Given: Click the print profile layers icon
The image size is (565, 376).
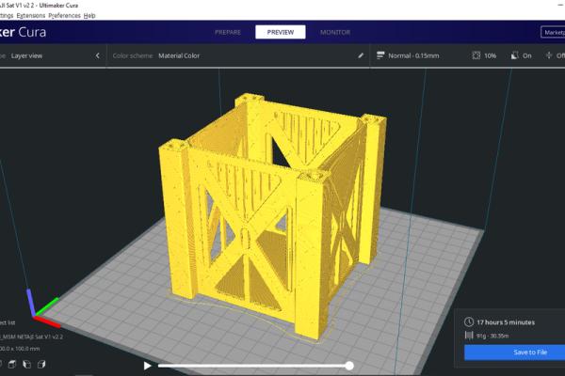Looking at the screenshot, I should click(x=380, y=55).
